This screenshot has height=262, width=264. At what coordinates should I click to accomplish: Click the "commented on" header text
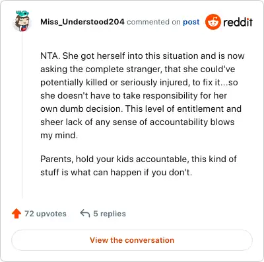[154, 22]
